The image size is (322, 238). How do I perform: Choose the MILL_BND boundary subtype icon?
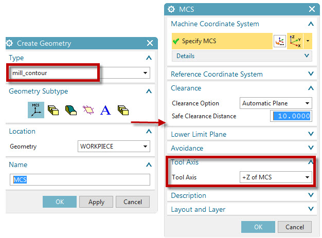[88, 110]
